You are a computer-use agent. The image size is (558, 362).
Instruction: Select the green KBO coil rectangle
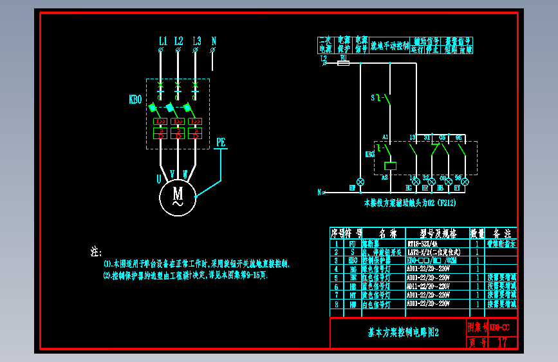click(x=391, y=166)
